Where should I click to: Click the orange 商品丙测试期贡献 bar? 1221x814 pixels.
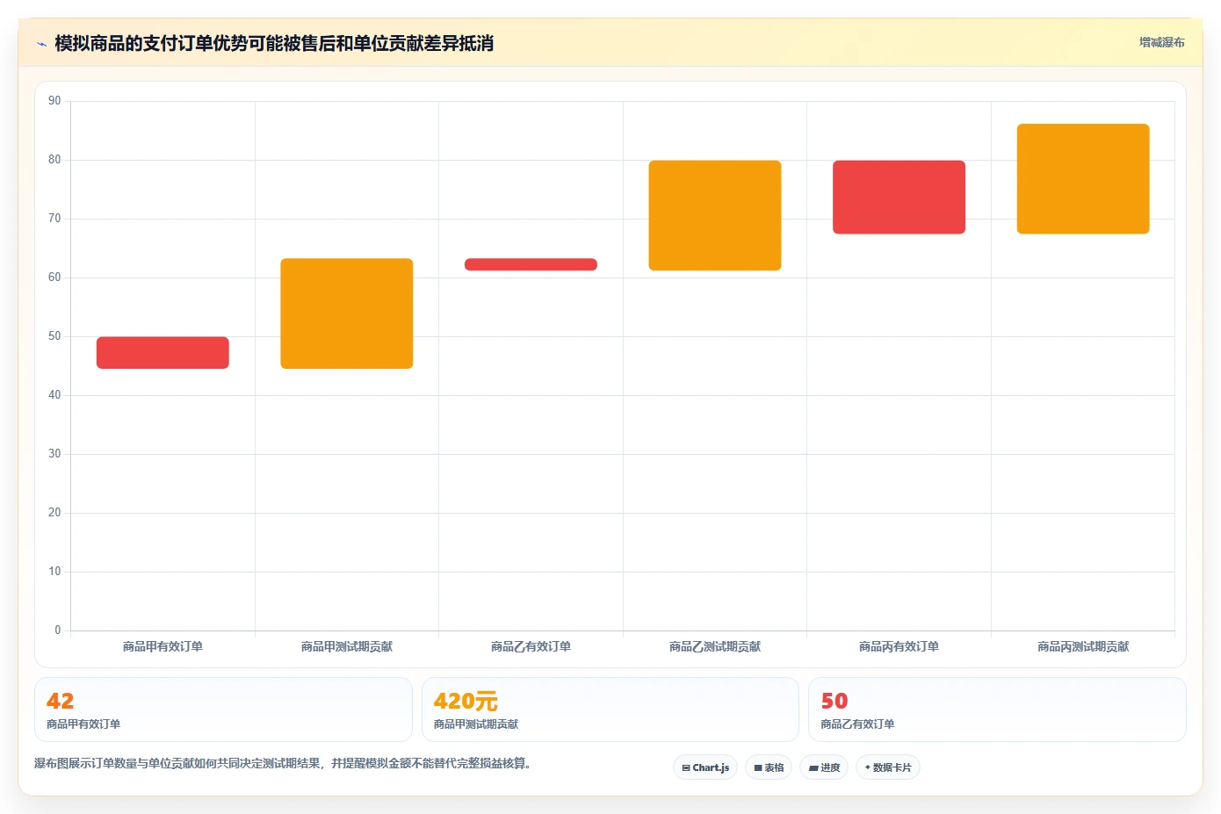coord(1083,179)
